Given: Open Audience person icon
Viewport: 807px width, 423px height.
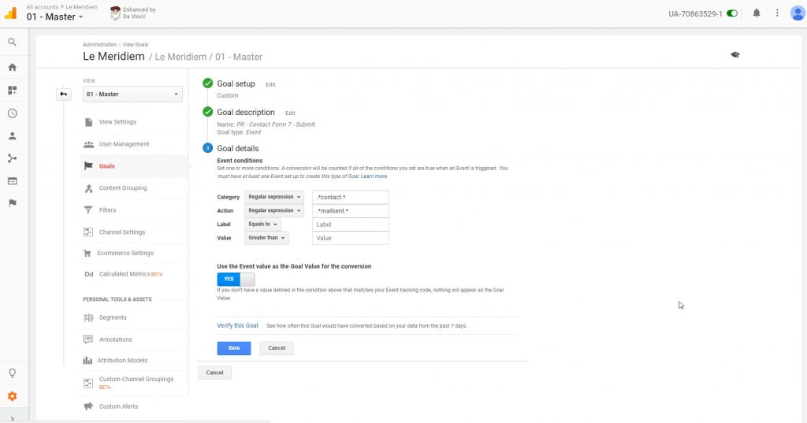Looking at the screenshot, I should [13, 135].
